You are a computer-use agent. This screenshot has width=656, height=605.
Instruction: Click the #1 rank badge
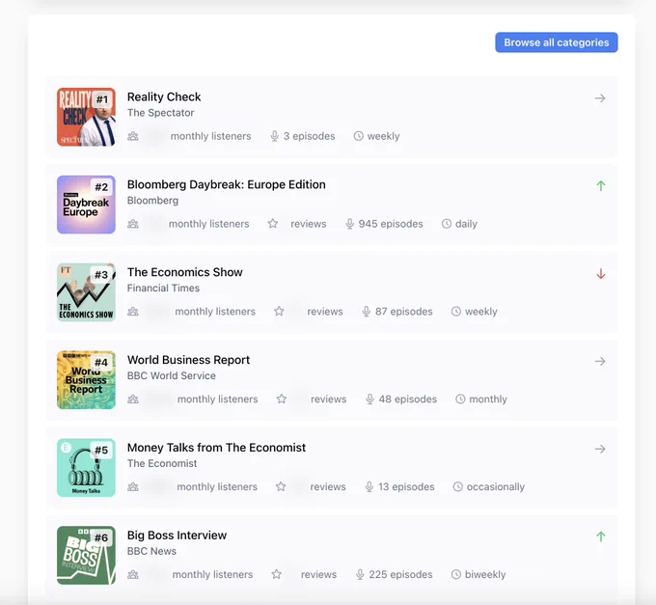click(x=102, y=99)
